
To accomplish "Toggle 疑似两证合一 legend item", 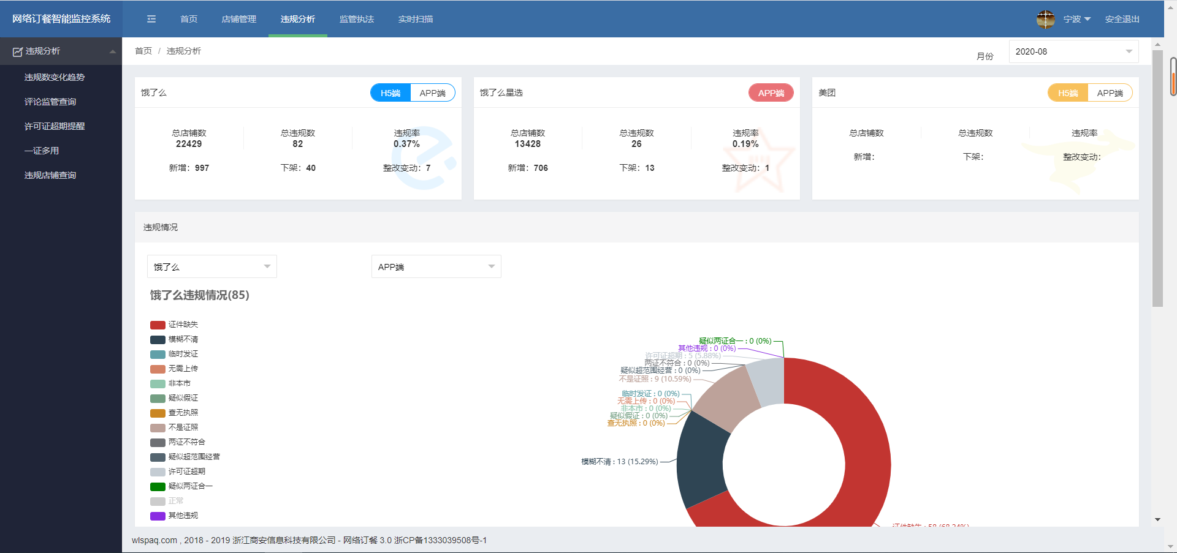I will click(x=181, y=486).
